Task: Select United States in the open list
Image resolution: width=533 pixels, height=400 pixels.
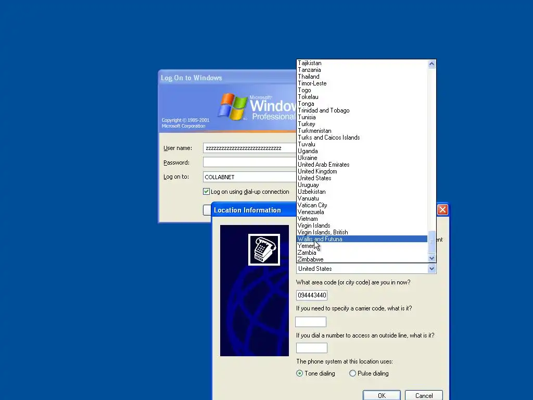Action: click(x=362, y=178)
